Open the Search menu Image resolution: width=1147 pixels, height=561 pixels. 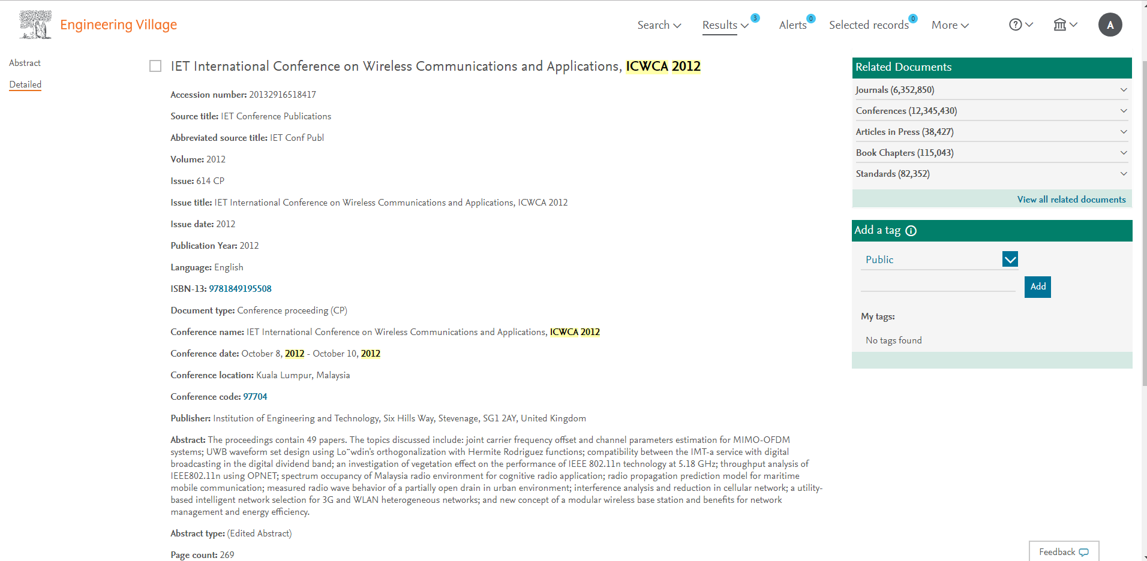[x=659, y=25]
